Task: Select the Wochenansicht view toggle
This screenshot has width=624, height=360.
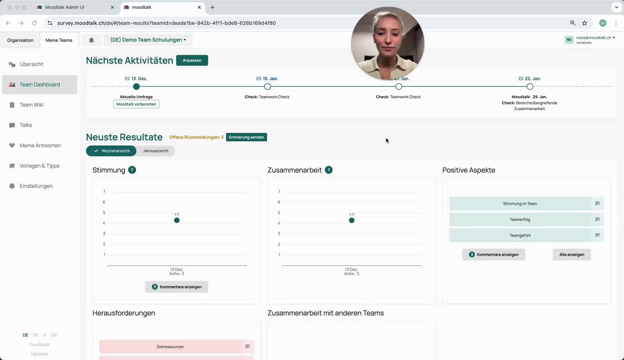Action: (111, 151)
